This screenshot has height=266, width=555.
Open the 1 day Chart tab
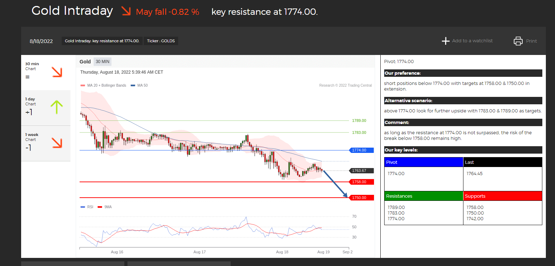coord(46,108)
